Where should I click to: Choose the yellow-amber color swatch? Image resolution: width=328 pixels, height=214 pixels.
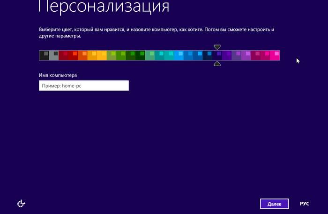point(102,55)
